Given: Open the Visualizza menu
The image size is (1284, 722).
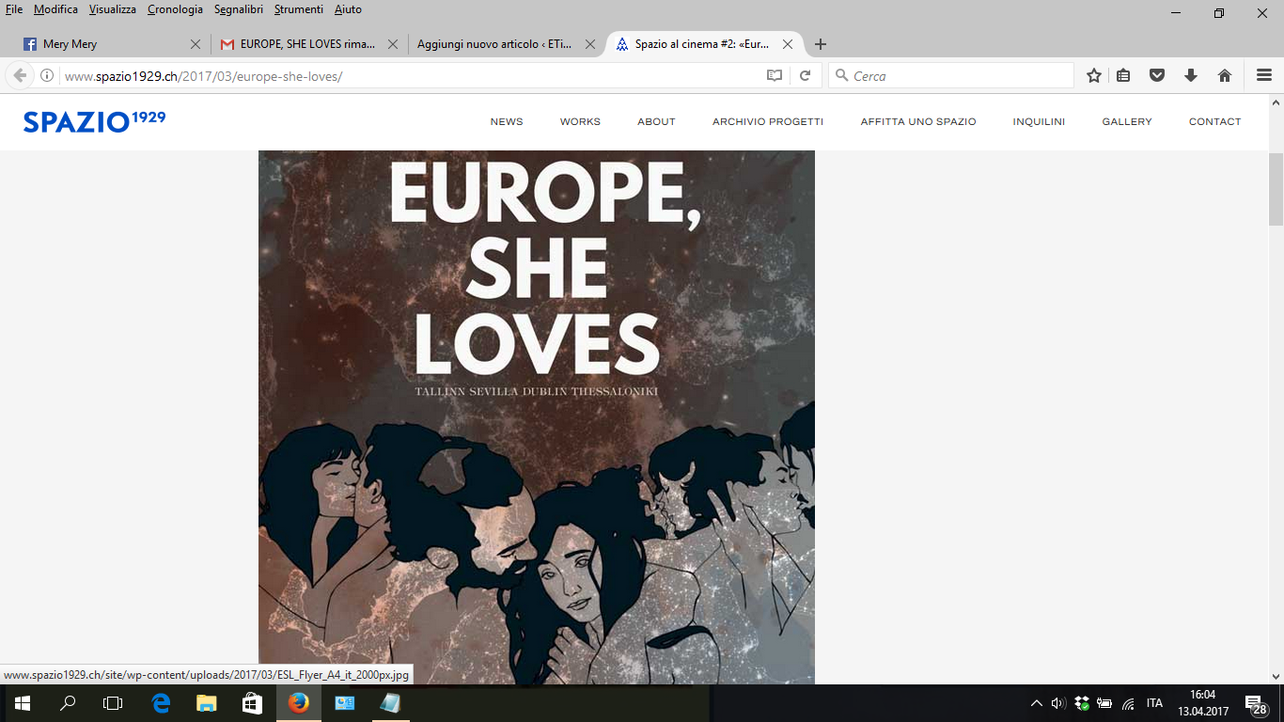Looking at the screenshot, I should (x=113, y=9).
